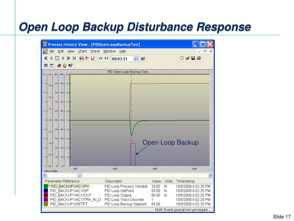Click the single right scroll-forward arrow
The image size is (294, 221).
63,58
